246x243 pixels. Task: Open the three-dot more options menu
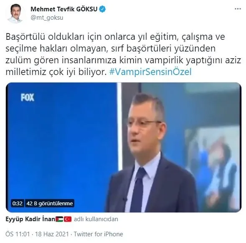click(x=238, y=9)
